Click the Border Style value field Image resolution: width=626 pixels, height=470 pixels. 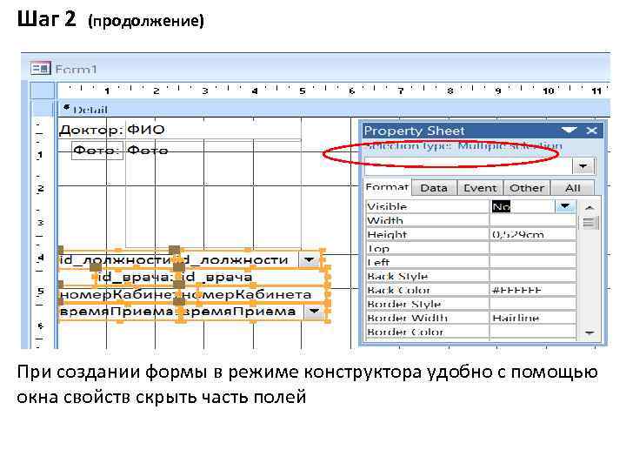(x=533, y=304)
